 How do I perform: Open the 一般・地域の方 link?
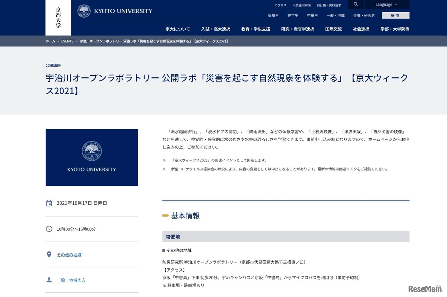[71, 280]
